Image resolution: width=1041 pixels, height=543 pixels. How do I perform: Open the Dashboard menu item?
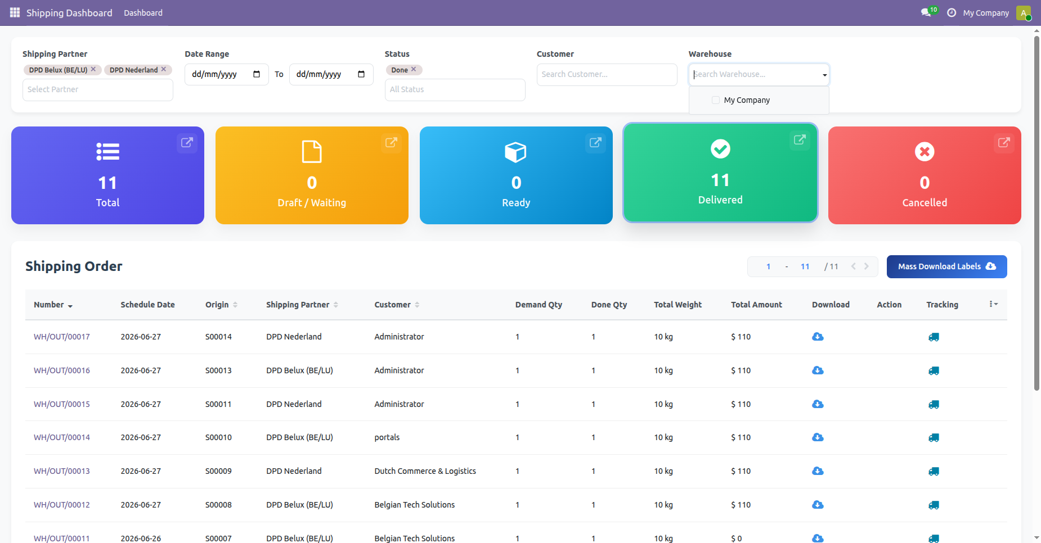click(x=143, y=12)
